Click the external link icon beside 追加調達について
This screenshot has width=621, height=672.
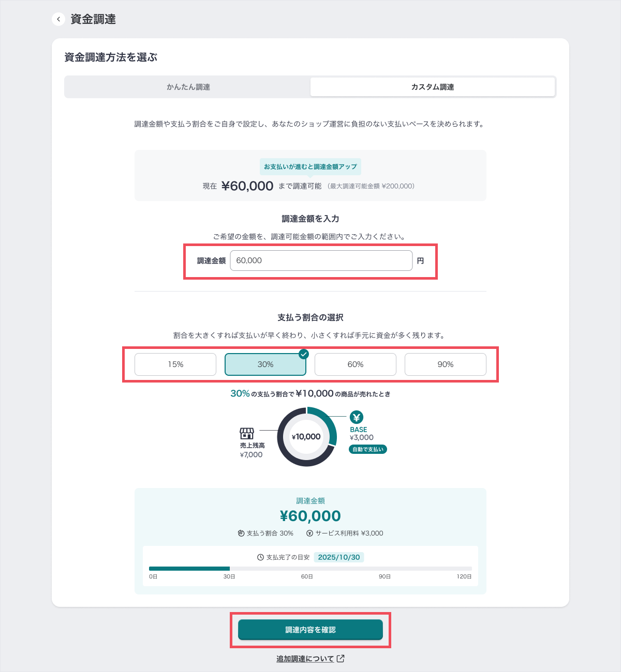341,659
